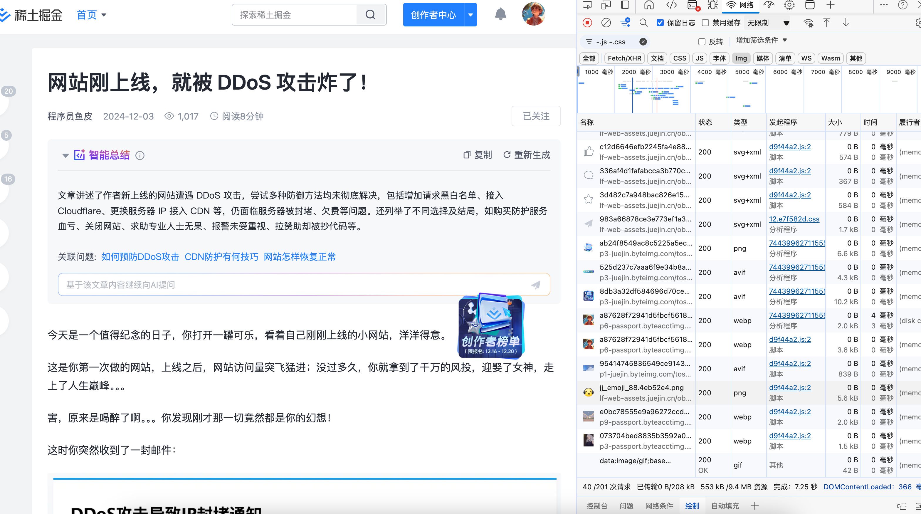Switch to the 控制台 drawer tab
The height and width of the screenshot is (514, 921).
point(597,506)
